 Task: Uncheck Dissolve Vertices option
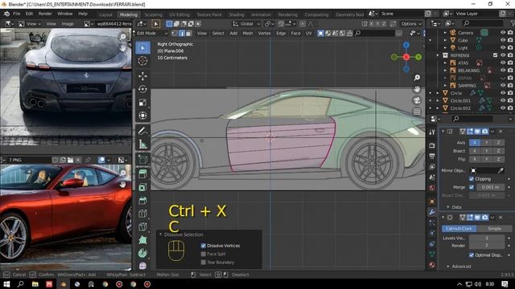[204, 246]
